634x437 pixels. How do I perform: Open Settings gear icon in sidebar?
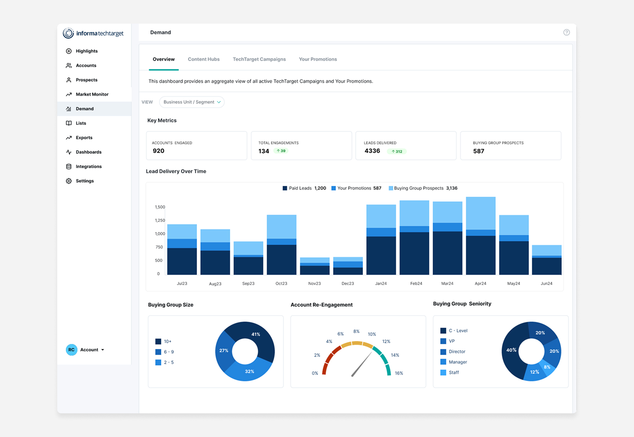[x=69, y=181]
